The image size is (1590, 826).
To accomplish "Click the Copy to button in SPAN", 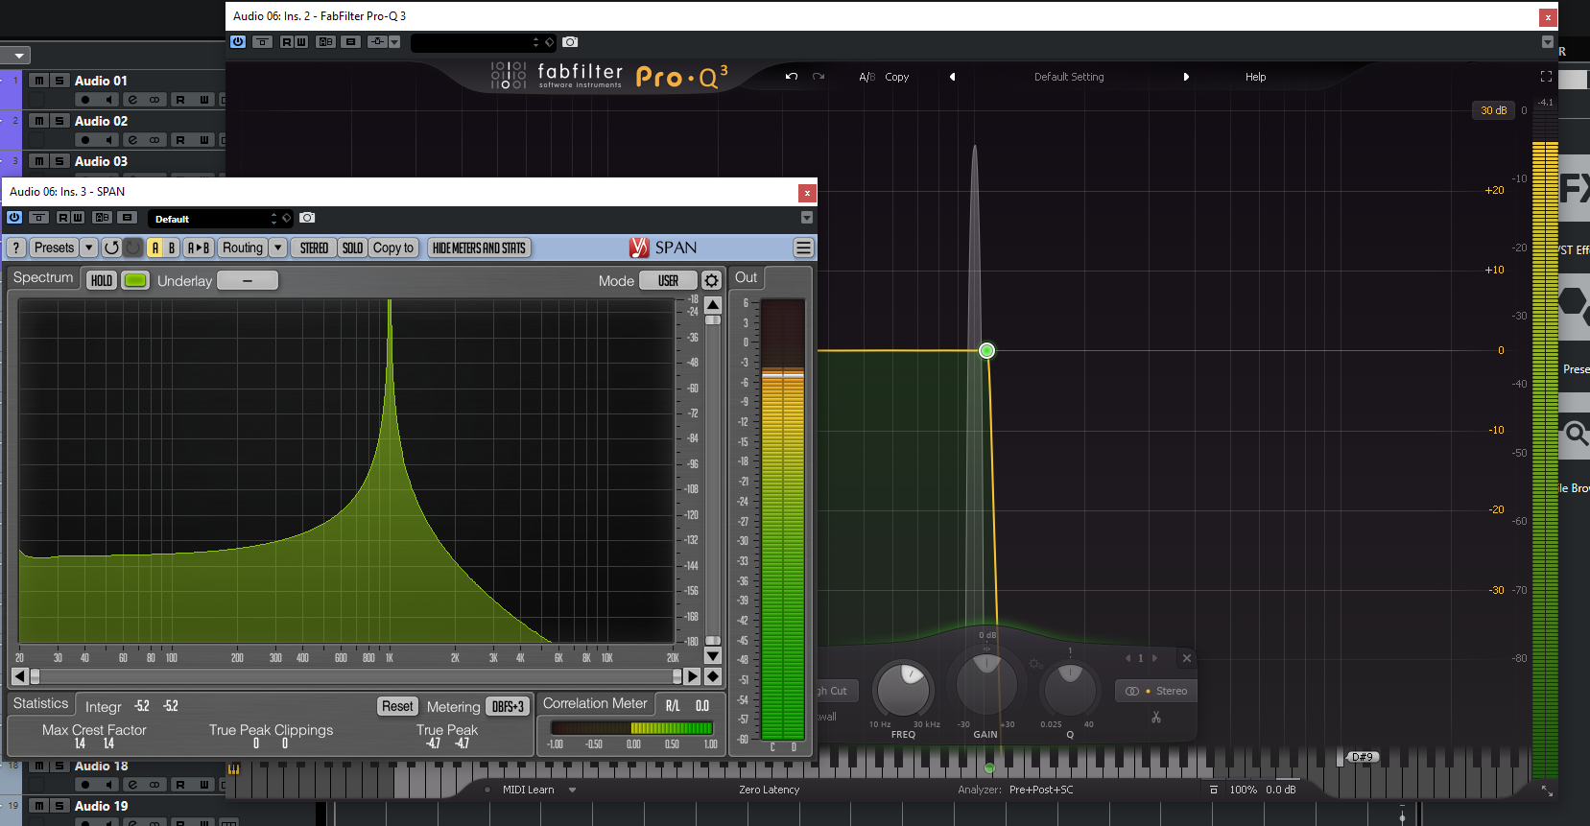I will click(393, 248).
